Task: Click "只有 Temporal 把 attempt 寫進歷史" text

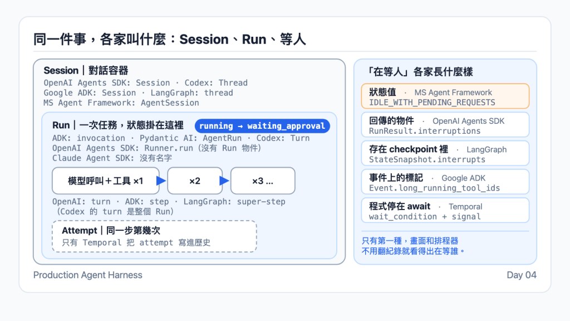Action: pyautogui.click(x=136, y=242)
